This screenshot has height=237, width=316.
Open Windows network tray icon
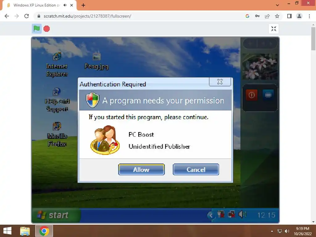pos(280,231)
